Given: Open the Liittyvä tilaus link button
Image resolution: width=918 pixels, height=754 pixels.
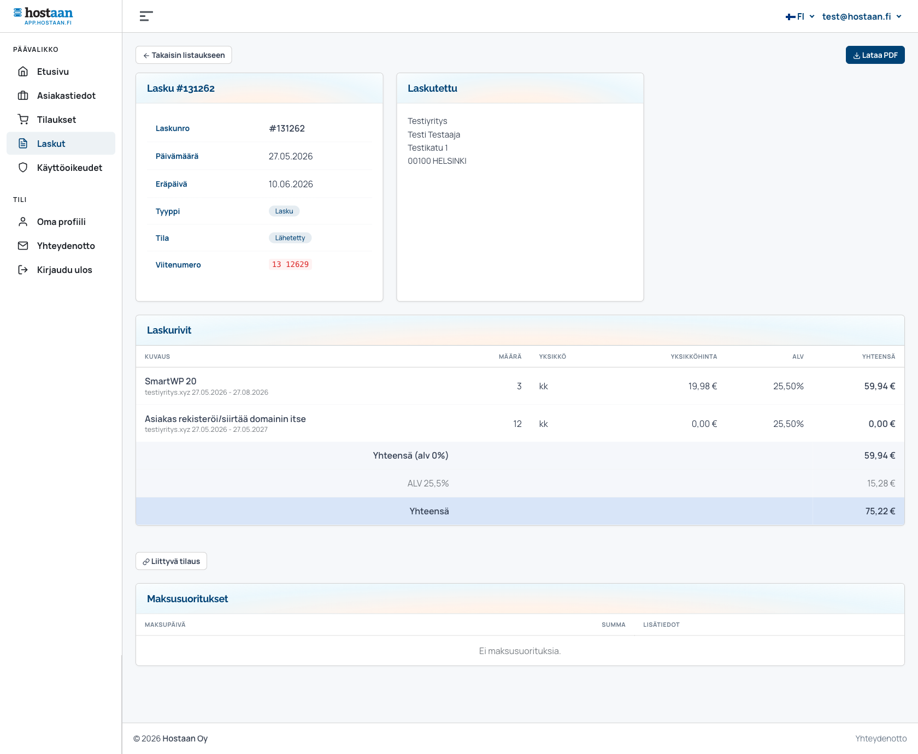Looking at the screenshot, I should [x=171, y=561].
